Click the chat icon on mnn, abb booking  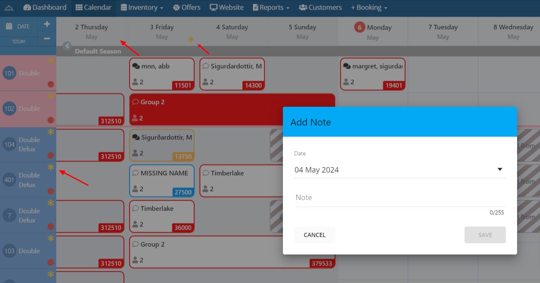[x=136, y=66]
